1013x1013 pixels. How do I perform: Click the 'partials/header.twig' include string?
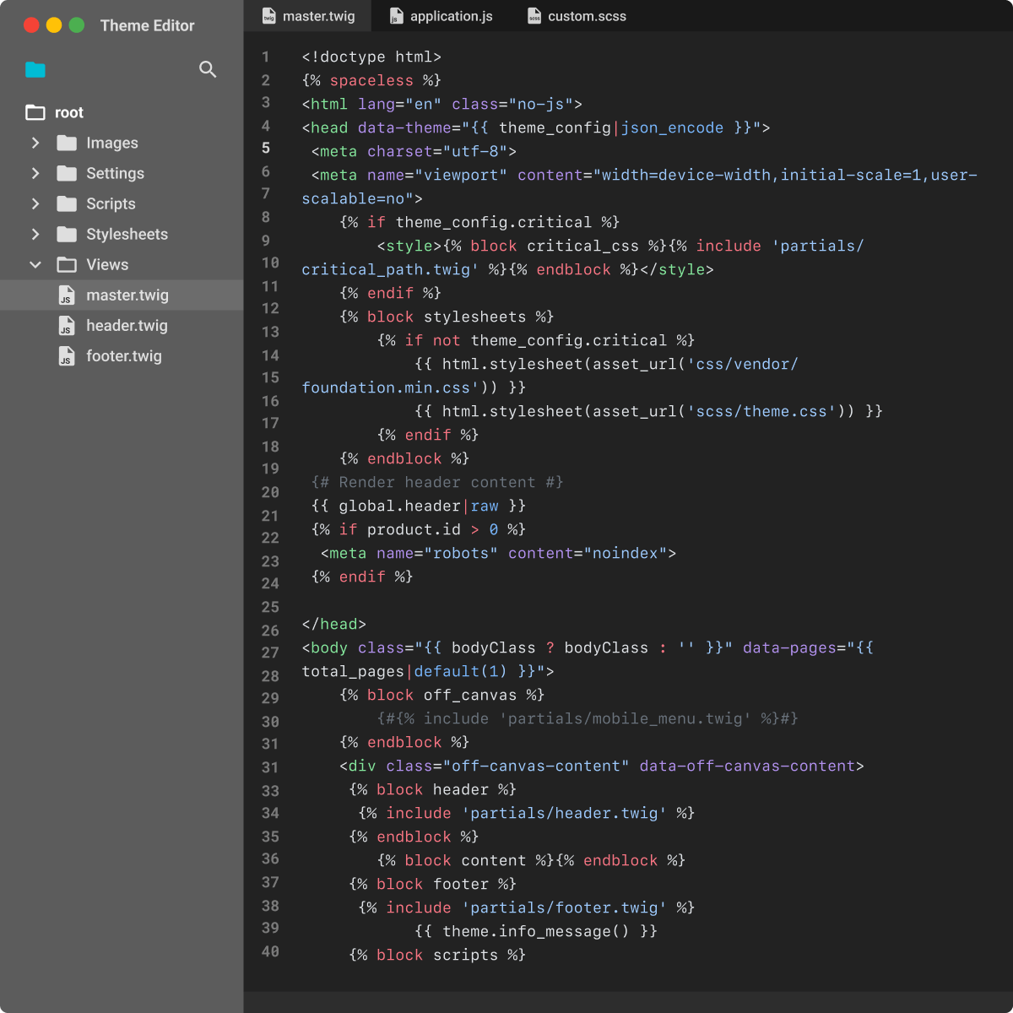(x=564, y=813)
